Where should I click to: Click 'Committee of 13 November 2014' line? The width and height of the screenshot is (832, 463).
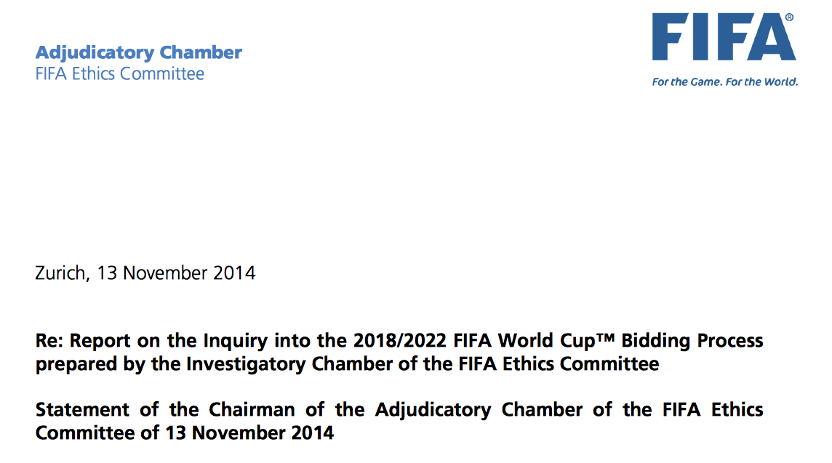(185, 433)
